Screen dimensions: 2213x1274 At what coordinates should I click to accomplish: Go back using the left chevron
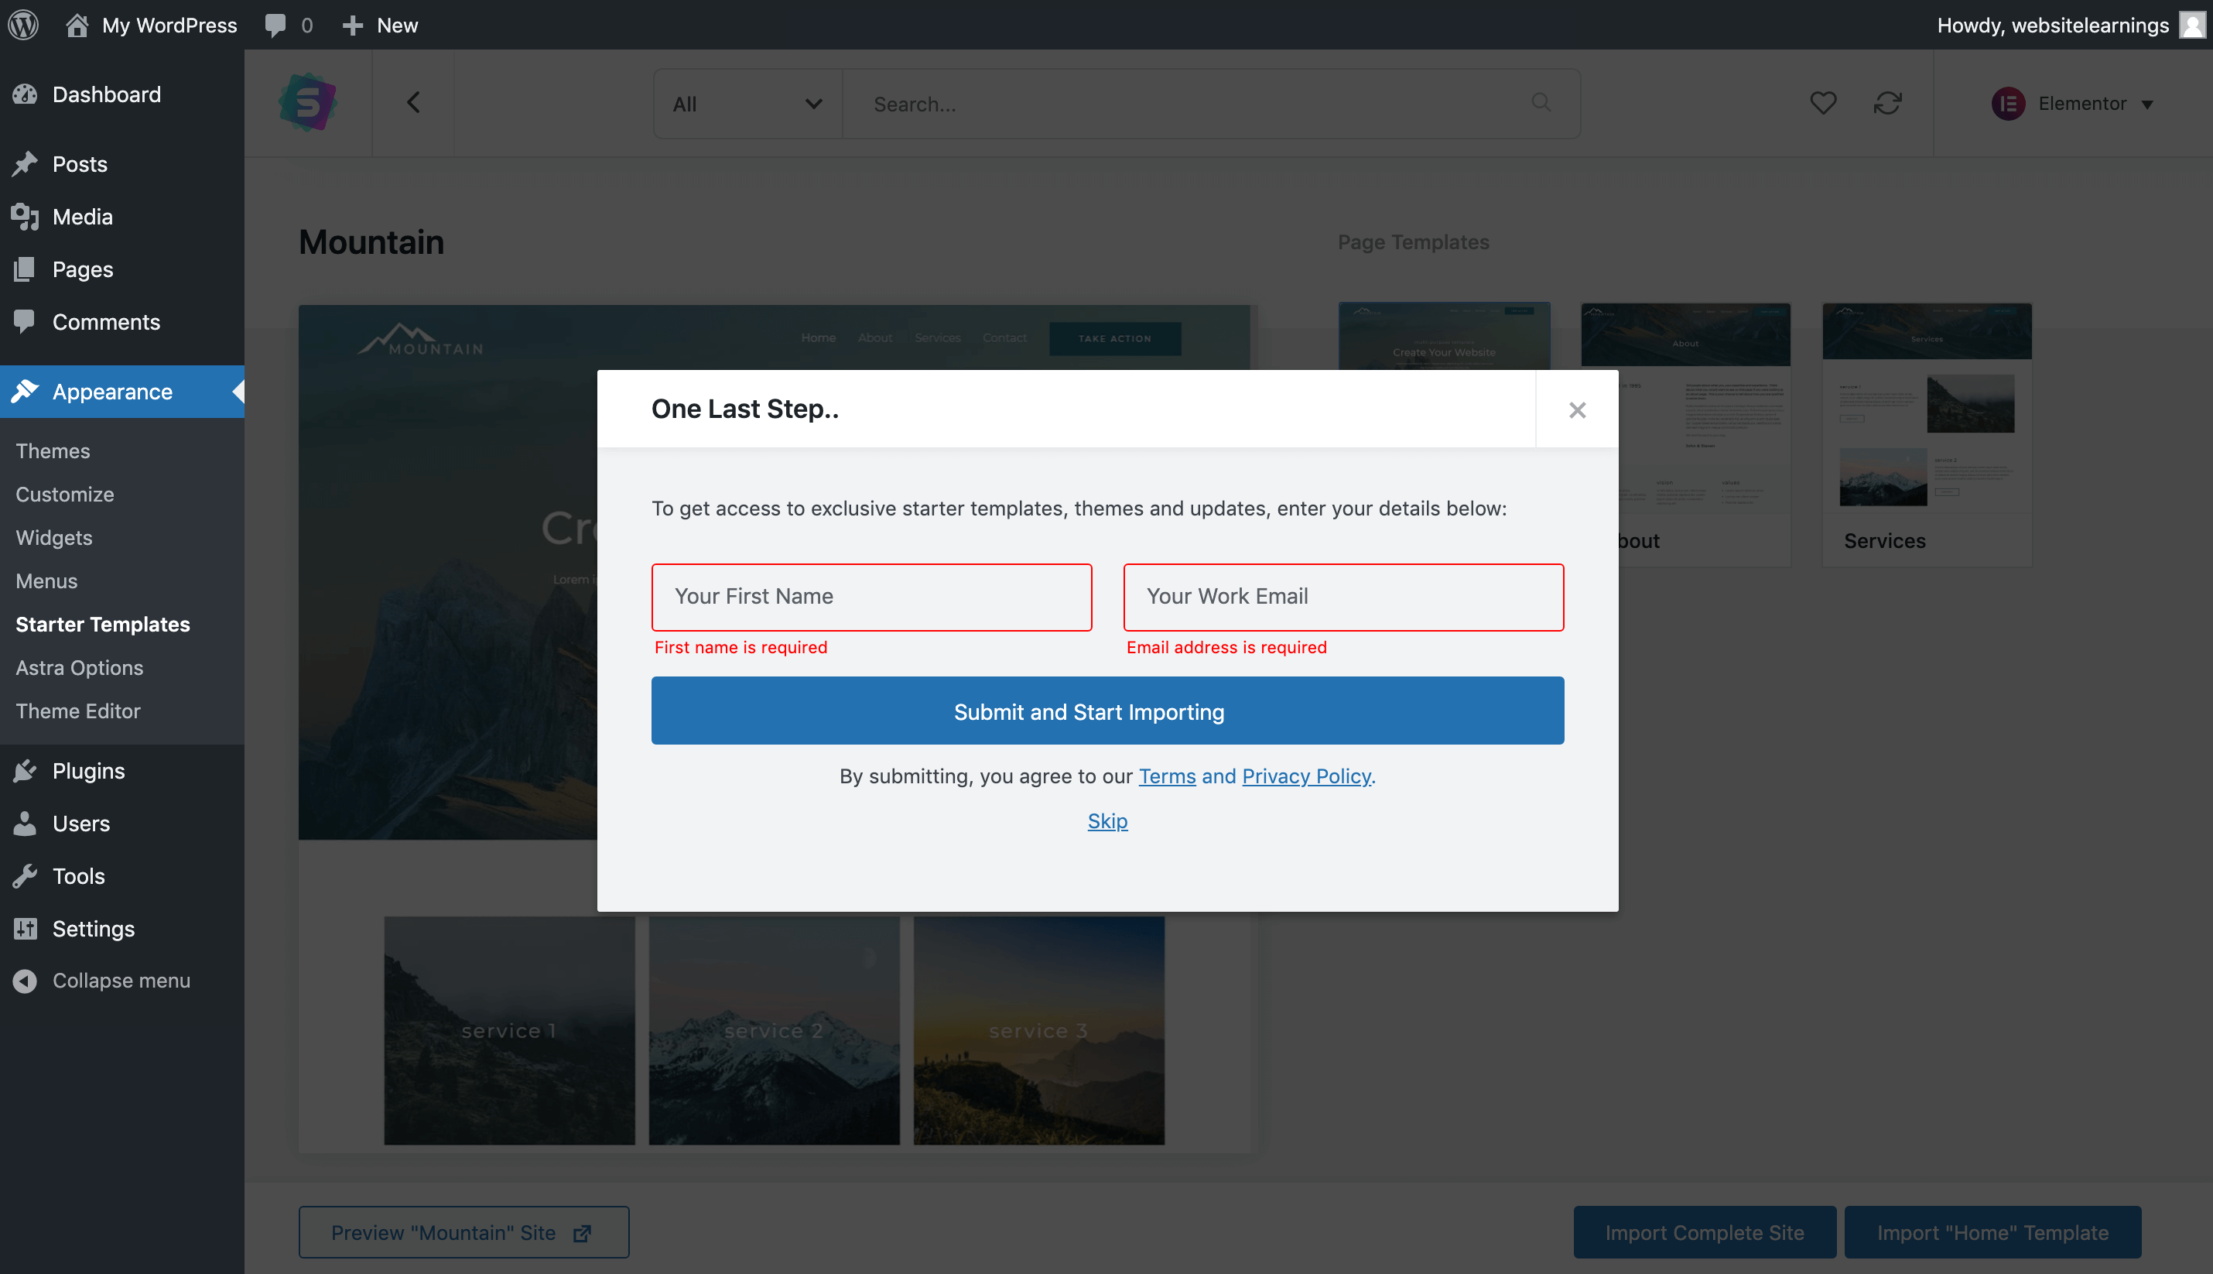tap(414, 102)
